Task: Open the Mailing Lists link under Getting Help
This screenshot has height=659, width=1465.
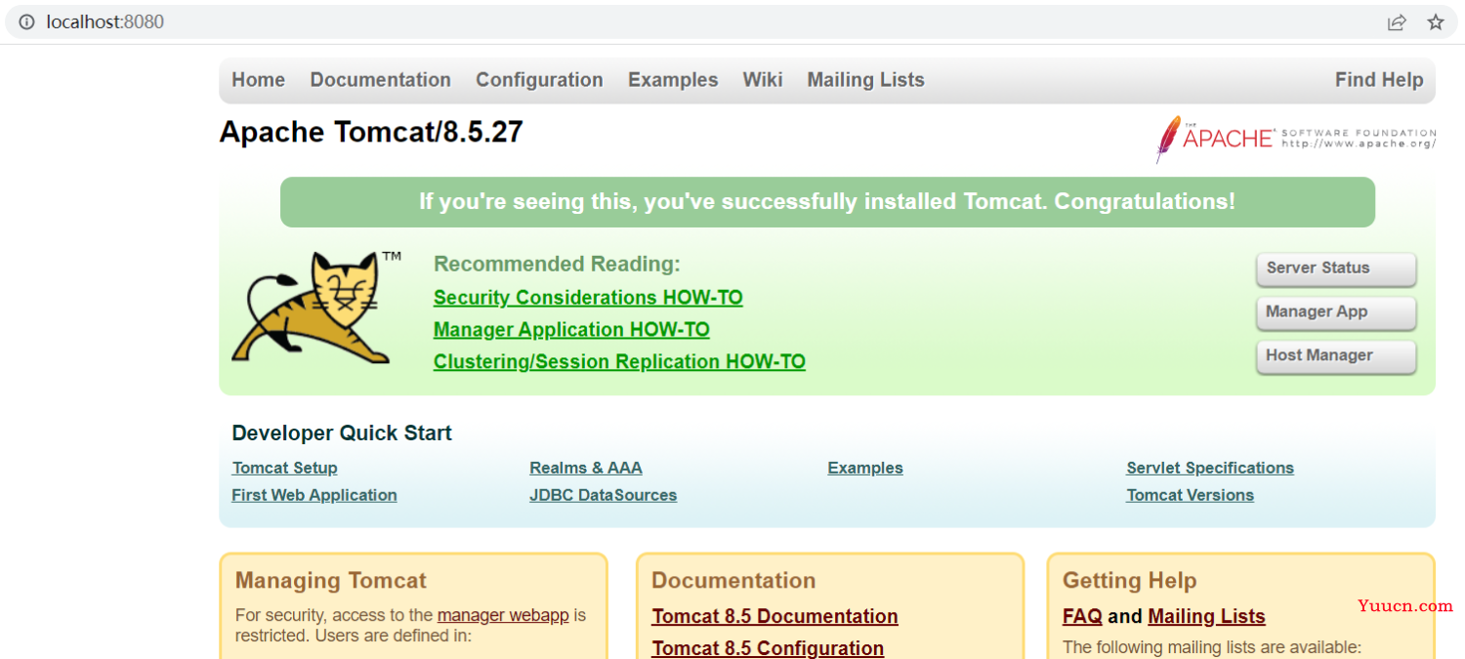Action: (1206, 616)
